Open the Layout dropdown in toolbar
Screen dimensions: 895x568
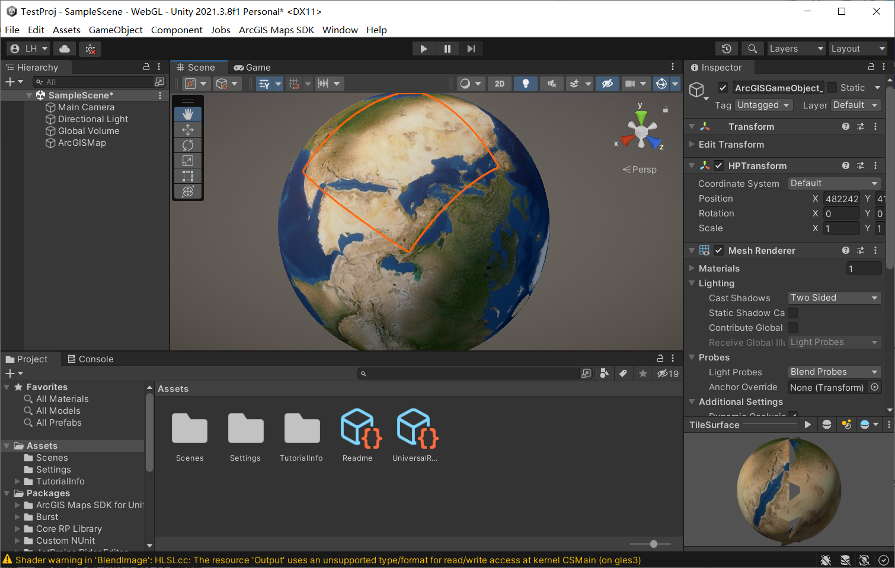pyautogui.click(x=858, y=49)
